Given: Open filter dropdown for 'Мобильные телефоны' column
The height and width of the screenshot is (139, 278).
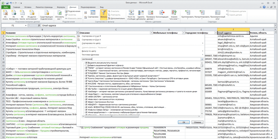Looking at the screenshot, I should 183,33.
